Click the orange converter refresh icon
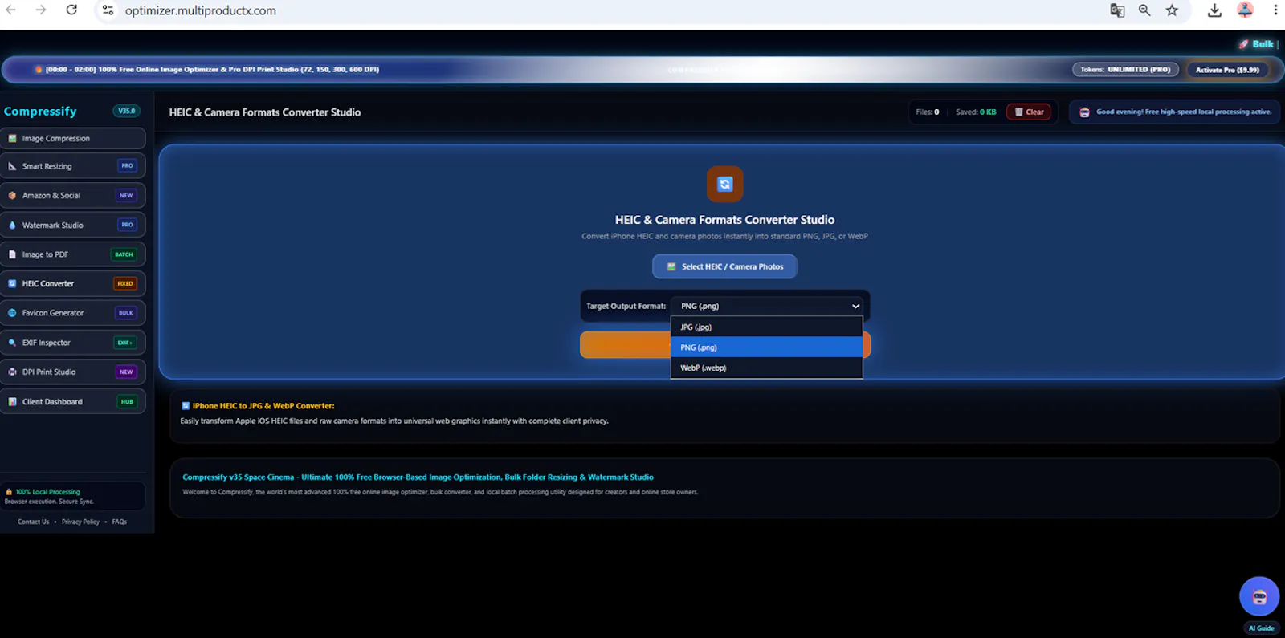This screenshot has height=638, width=1285. 724,184
